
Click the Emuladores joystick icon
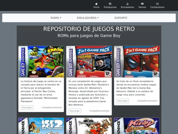pyautogui.click(x=127, y=4)
